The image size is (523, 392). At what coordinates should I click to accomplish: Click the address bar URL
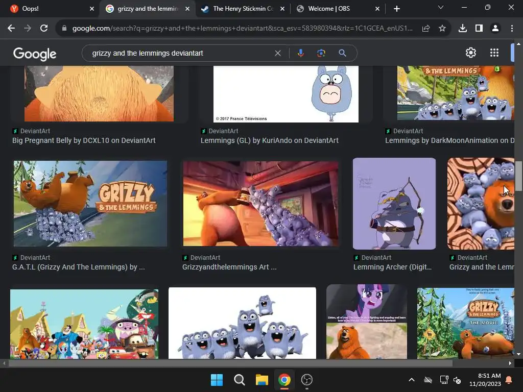(x=243, y=29)
